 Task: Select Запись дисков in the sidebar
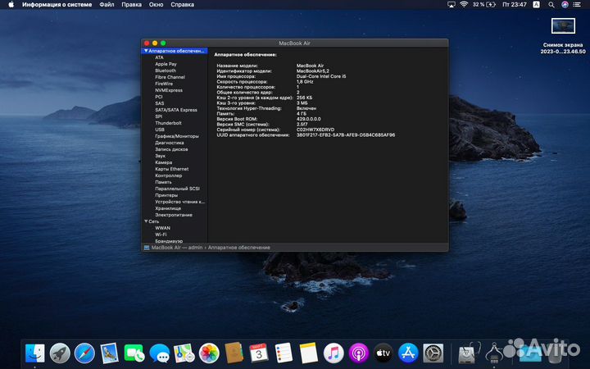(x=171, y=149)
